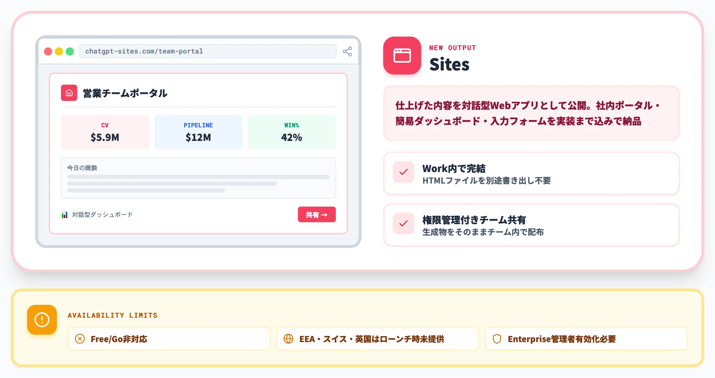Viewport: 715px width, 378px height.
Task: Click the Sites browser window icon
Action: point(402,56)
